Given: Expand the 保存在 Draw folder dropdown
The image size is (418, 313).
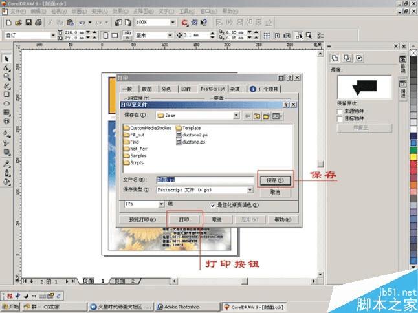Looking at the screenshot, I should pyautogui.click(x=236, y=115).
